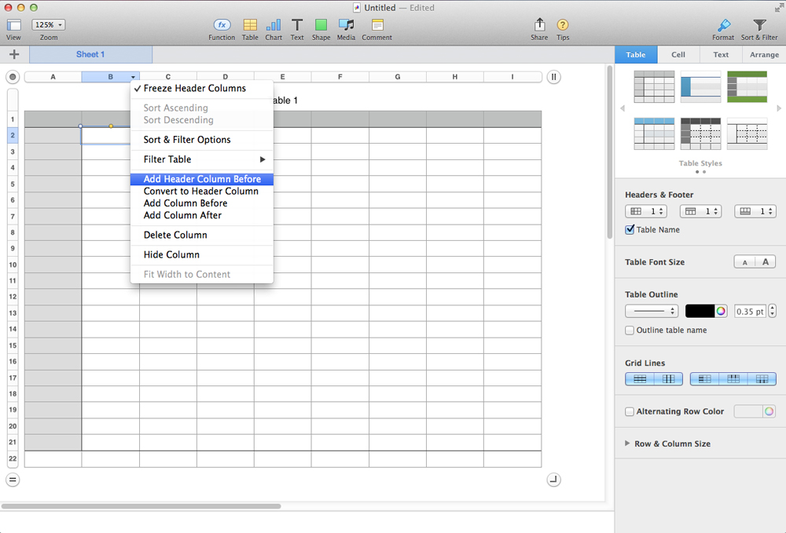This screenshot has height=533, width=786.
Task: Switch to the Cell tab in the sidebar
Action: point(678,54)
